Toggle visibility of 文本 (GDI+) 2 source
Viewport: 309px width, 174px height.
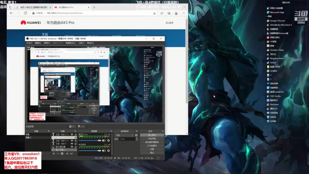tap(72, 141)
